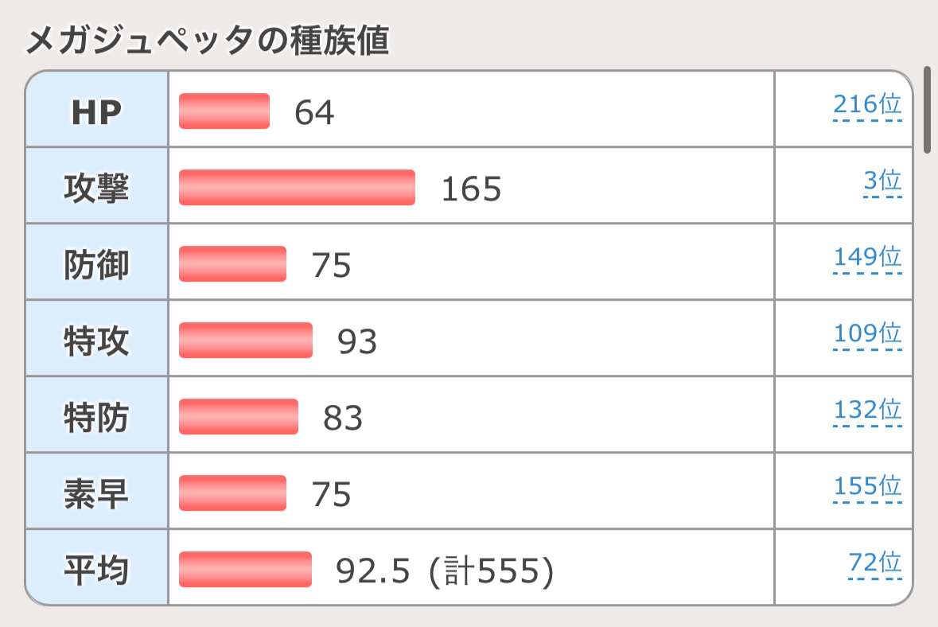This screenshot has height=627, width=938.
Task: Click the 92.5 (計555) total value
Action: [444, 570]
